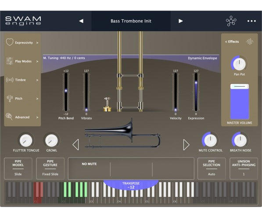
Task: Click the Pitch label in sidebar
Action: 19,99
